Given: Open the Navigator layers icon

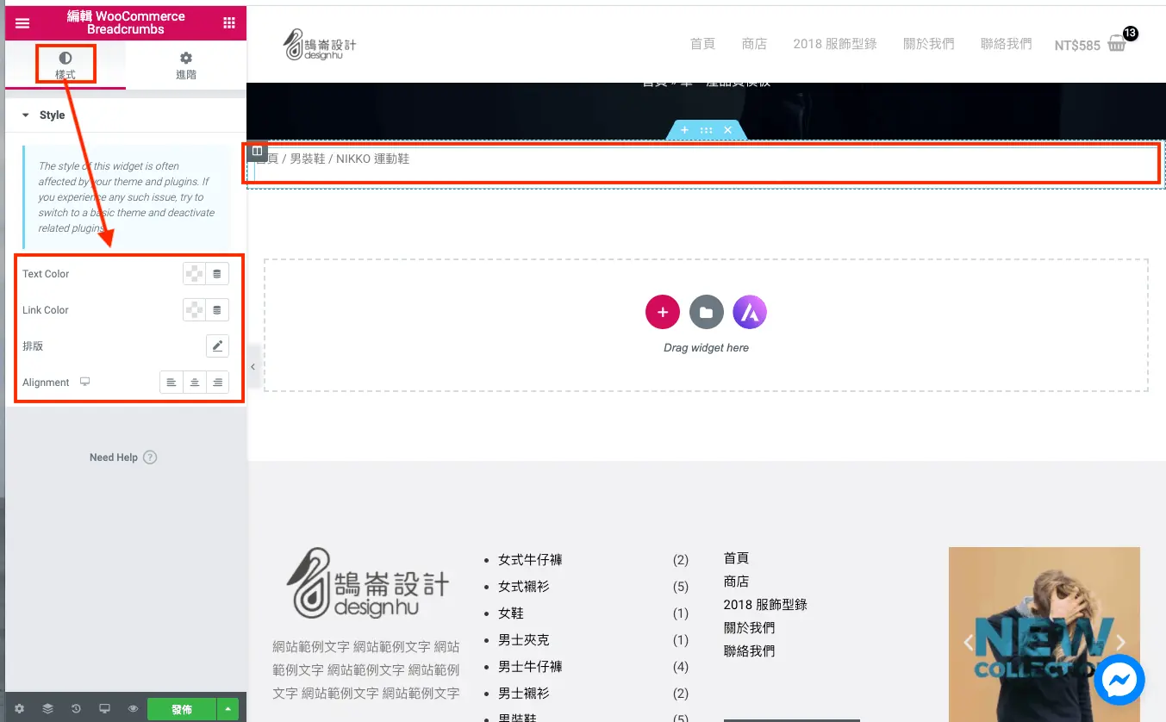Looking at the screenshot, I should click(x=48, y=709).
